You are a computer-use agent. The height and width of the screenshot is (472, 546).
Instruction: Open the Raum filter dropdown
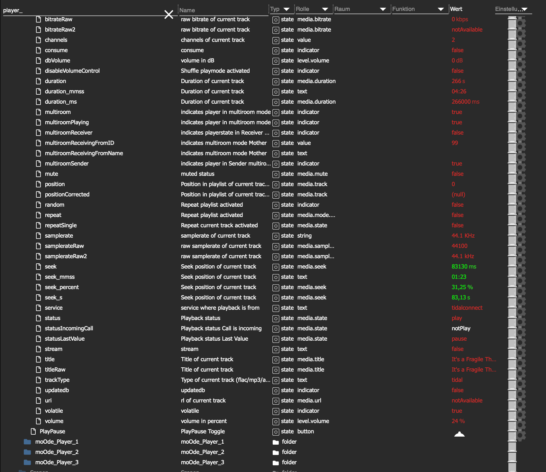383,9
